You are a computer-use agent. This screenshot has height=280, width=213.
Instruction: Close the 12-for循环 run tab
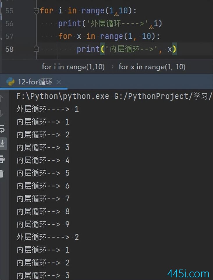(58, 82)
